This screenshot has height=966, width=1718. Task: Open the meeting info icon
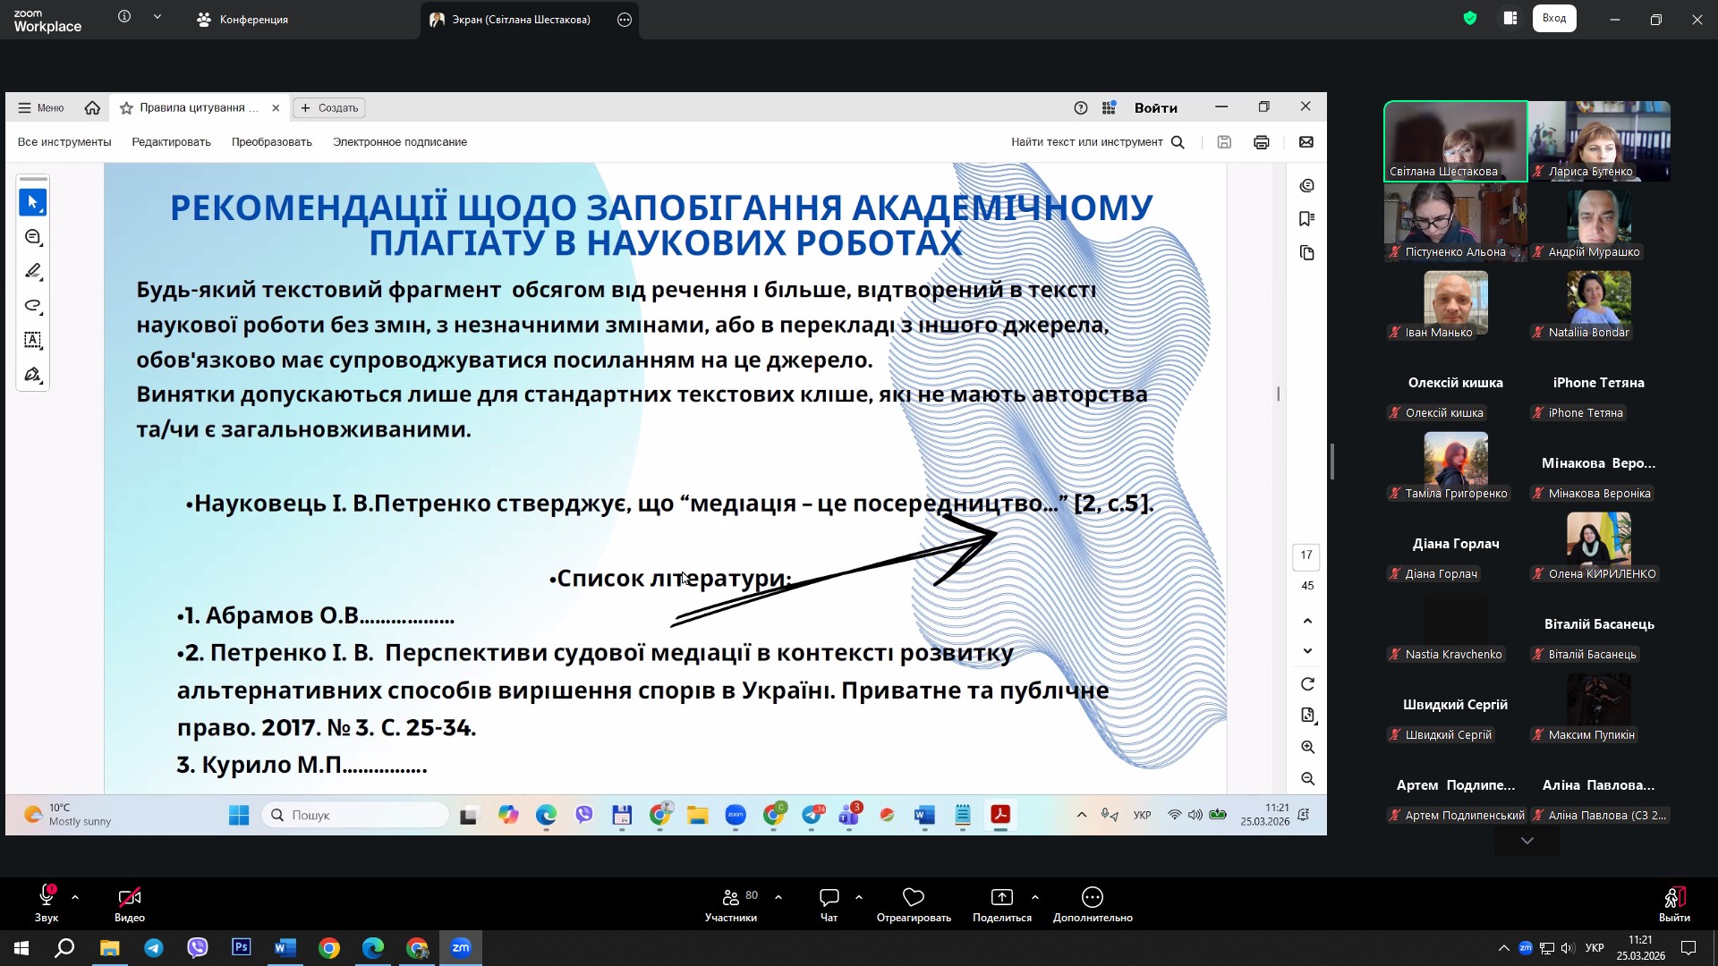coord(124,17)
